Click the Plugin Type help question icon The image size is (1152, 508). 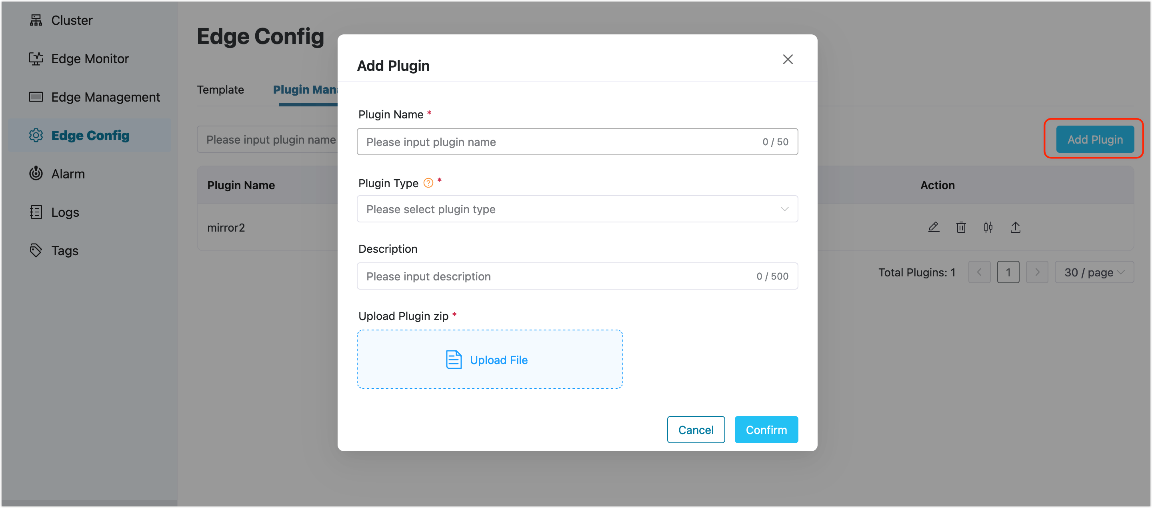[x=428, y=183]
